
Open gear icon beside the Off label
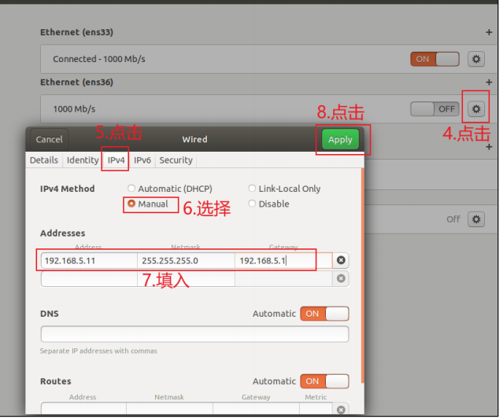click(x=476, y=219)
